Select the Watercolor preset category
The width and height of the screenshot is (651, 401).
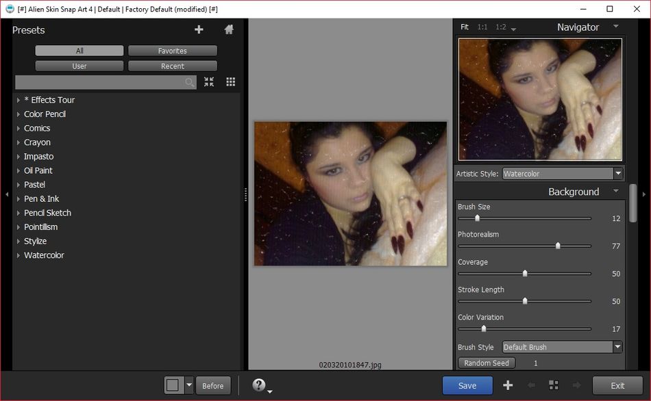pyautogui.click(x=44, y=255)
